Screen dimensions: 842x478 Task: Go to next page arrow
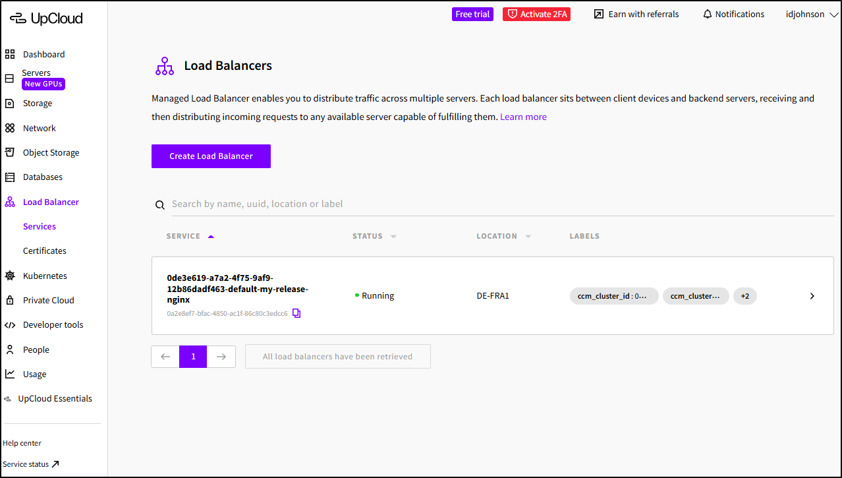coord(221,357)
